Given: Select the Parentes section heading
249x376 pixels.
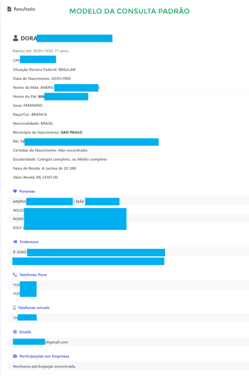Looking at the screenshot, I should pos(27,191).
